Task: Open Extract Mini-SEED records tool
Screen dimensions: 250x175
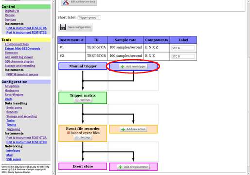Action: 22,49
